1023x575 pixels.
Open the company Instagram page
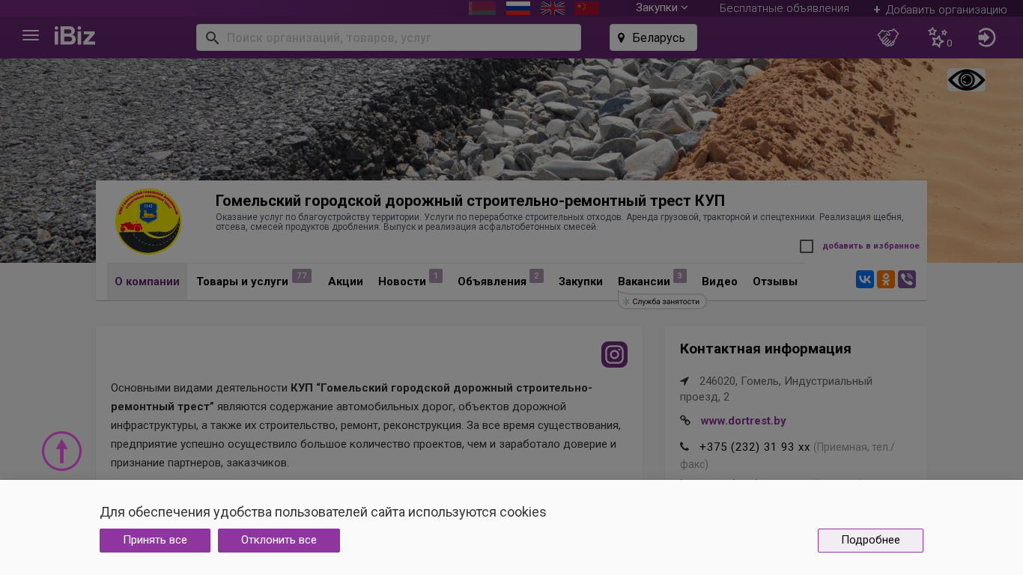tap(614, 354)
